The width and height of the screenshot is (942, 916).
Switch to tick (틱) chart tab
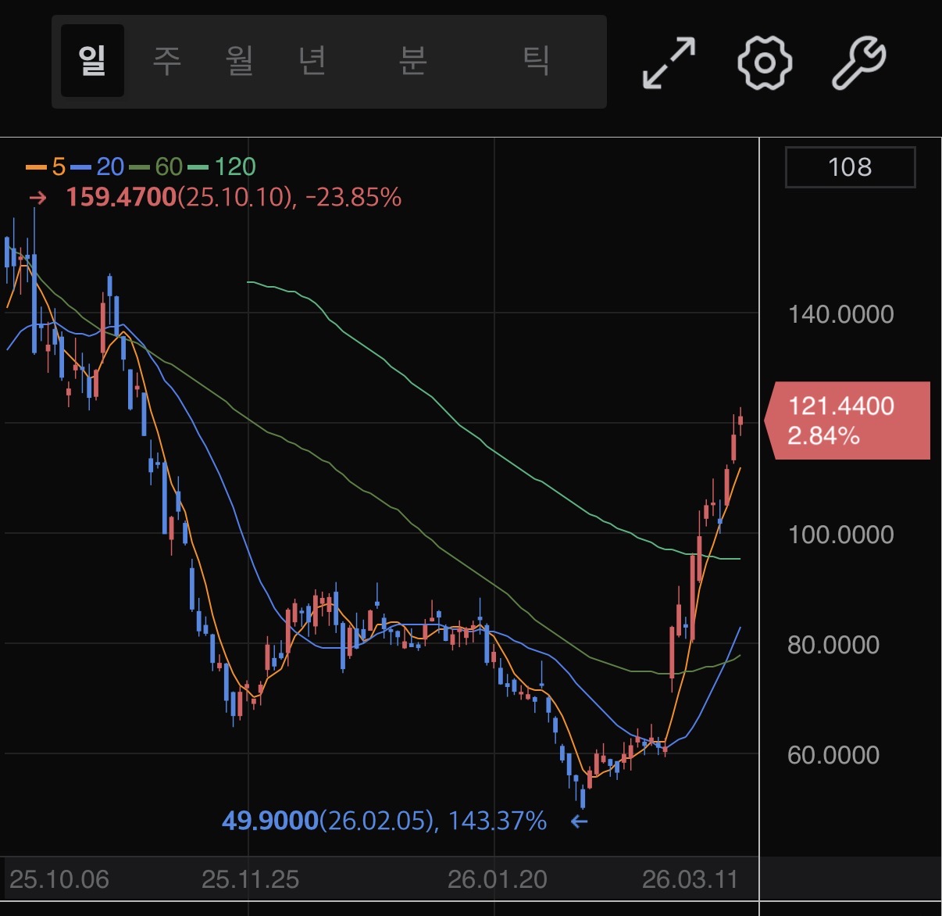pyautogui.click(x=536, y=61)
